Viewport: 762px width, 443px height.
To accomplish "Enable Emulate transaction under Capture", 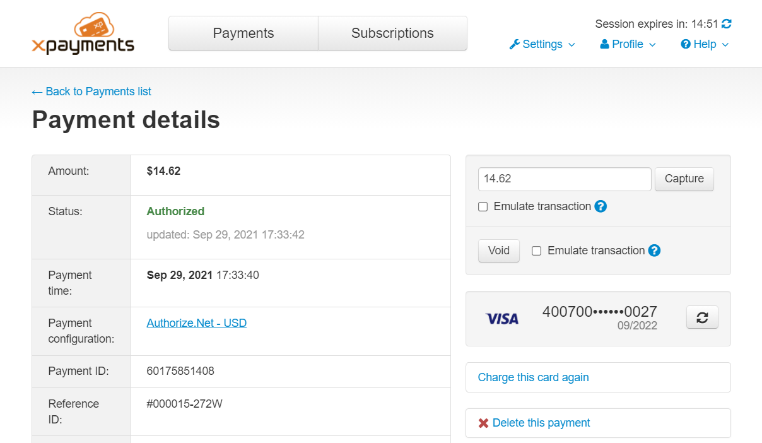I will click(x=483, y=206).
